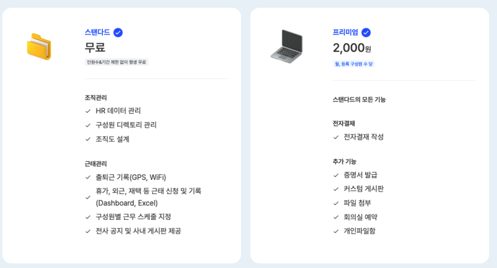497x268 pixels.
Task: Click blue verified badge next to 스탠다드
Action: (118, 33)
